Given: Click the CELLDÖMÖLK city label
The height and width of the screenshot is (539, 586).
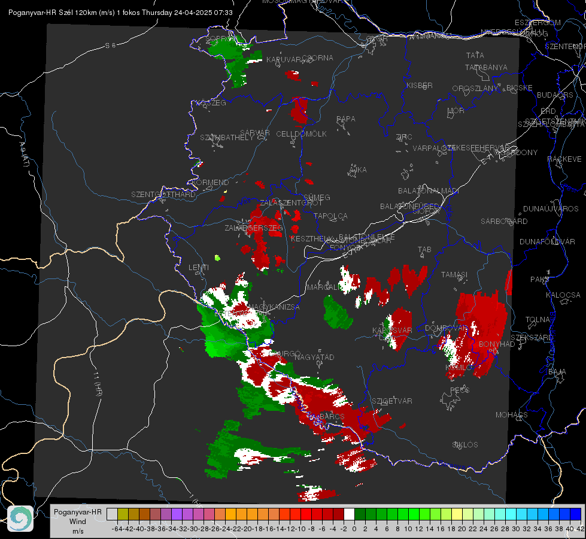Looking at the screenshot, I should [x=302, y=134].
